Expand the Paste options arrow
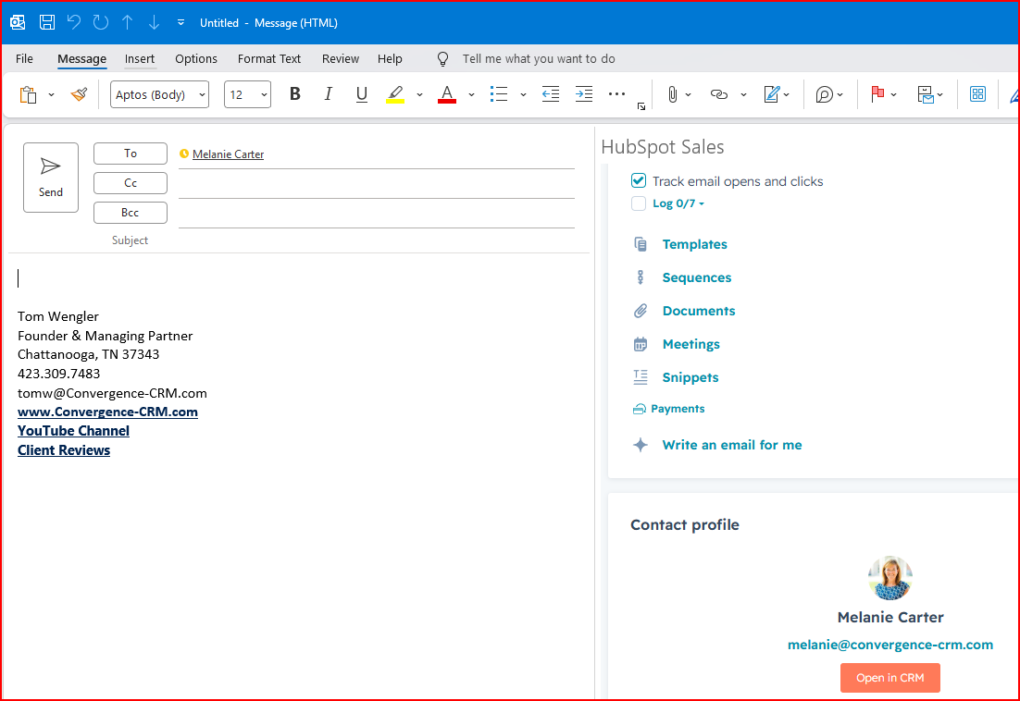 pyautogui.click(x=52, y=95)
